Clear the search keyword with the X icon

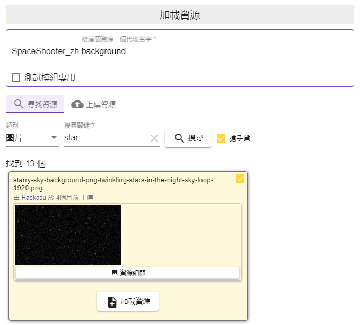coord(154,138)
